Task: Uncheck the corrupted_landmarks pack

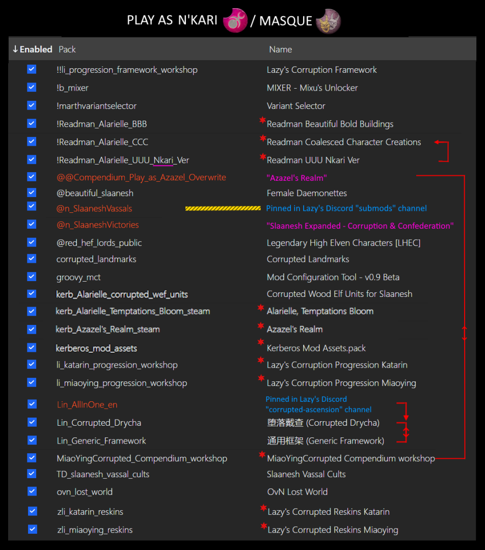Action: (x=32, y=259)
